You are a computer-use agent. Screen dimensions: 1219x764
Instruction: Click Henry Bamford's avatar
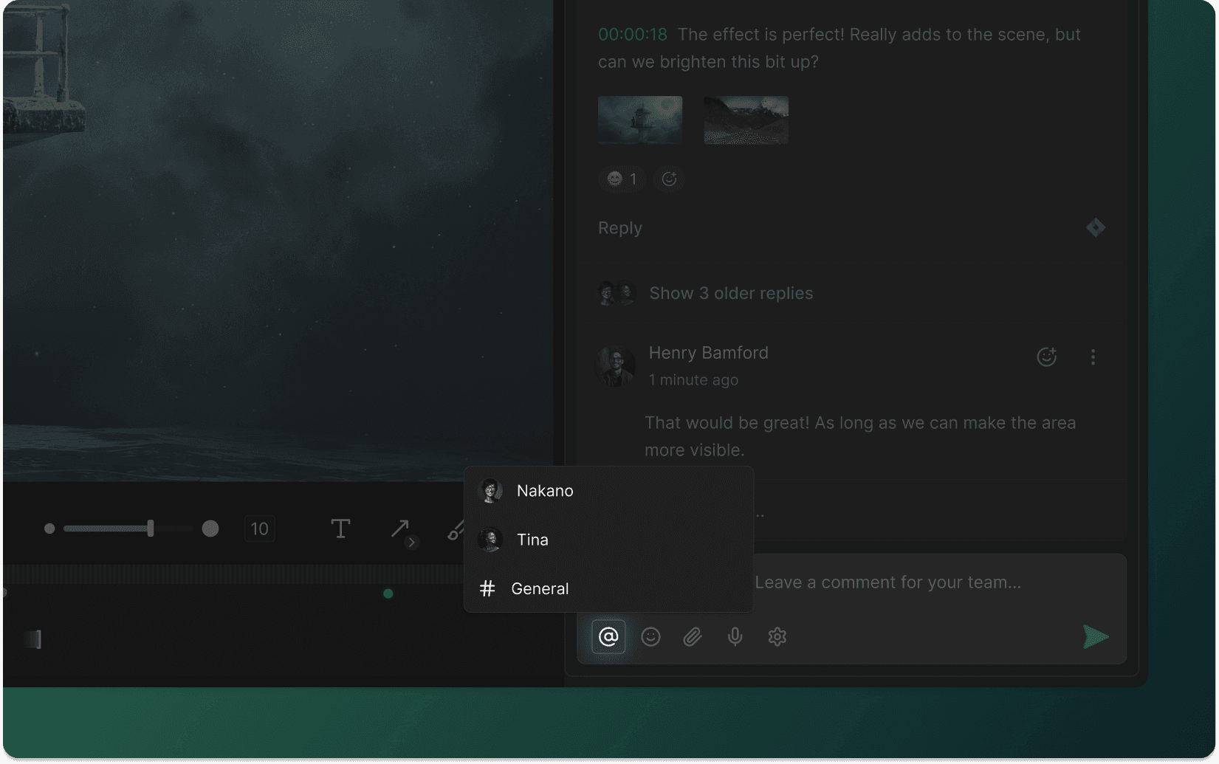[615, 365]
